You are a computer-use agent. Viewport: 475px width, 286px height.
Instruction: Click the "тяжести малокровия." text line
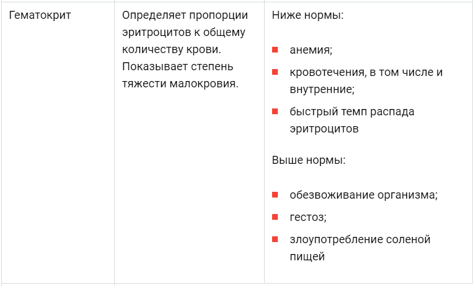[x=180, y=84]
